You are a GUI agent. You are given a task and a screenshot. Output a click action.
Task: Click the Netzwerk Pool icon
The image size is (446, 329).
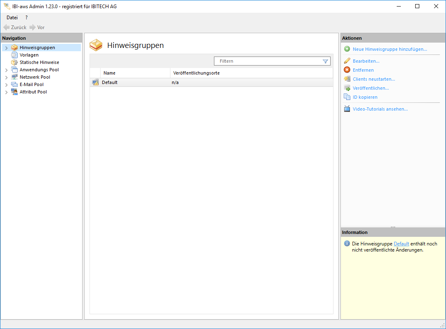pyautogui.click(x=14, y=77)
